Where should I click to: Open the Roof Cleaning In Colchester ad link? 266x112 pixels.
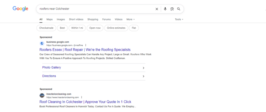click(85, 102)
